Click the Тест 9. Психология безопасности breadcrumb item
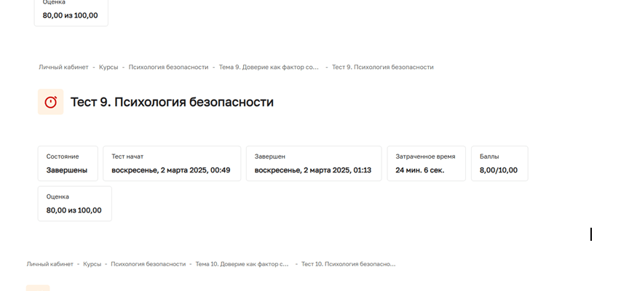The width and height of the screenshot is (629, 291). [x=382, y=67]
